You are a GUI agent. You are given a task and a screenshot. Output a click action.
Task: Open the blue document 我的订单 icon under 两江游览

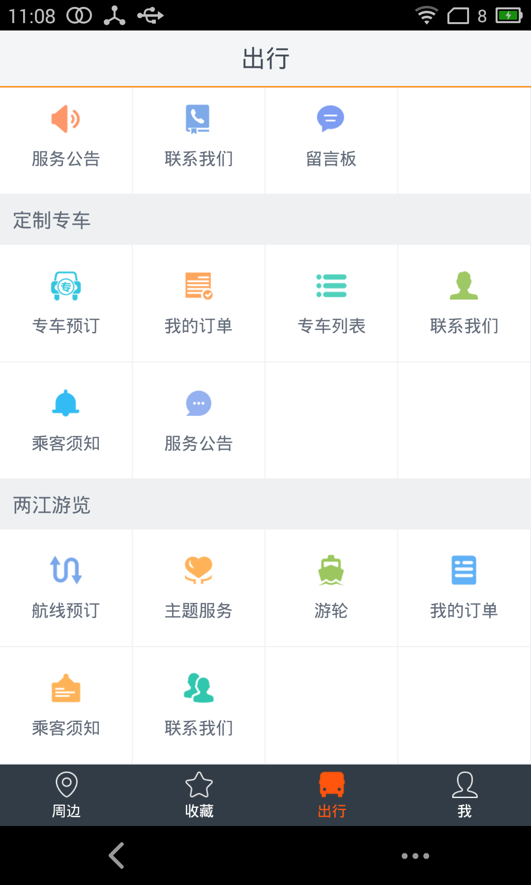(464, 570)
